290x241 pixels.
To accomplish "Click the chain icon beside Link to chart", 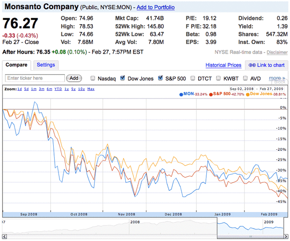I will coord(252,65).
